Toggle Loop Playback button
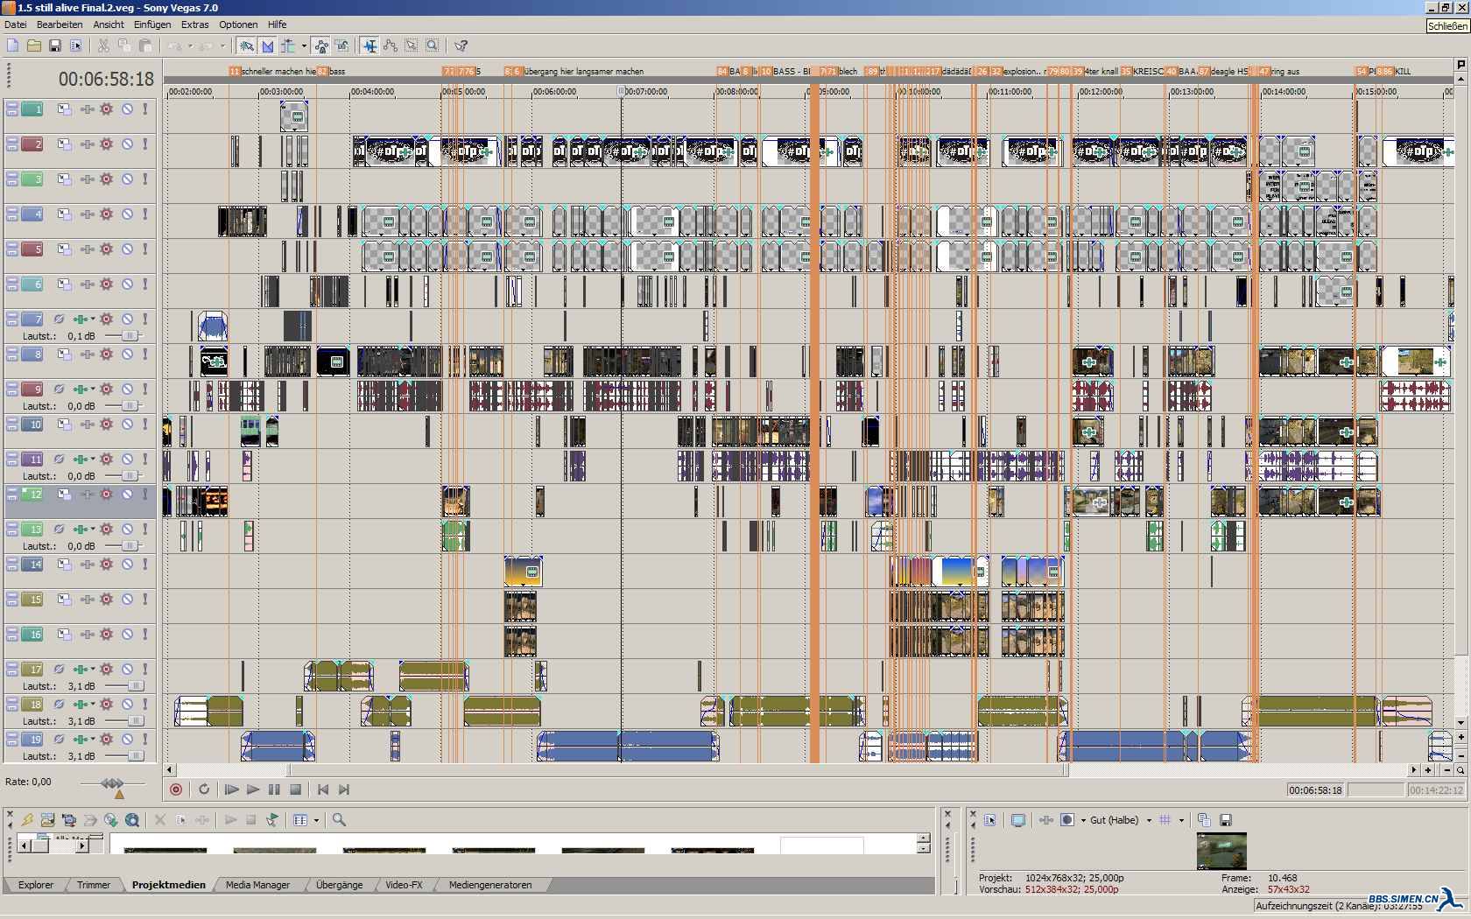This screenshot has width=1471, height=919. click(x=204, y=789)
